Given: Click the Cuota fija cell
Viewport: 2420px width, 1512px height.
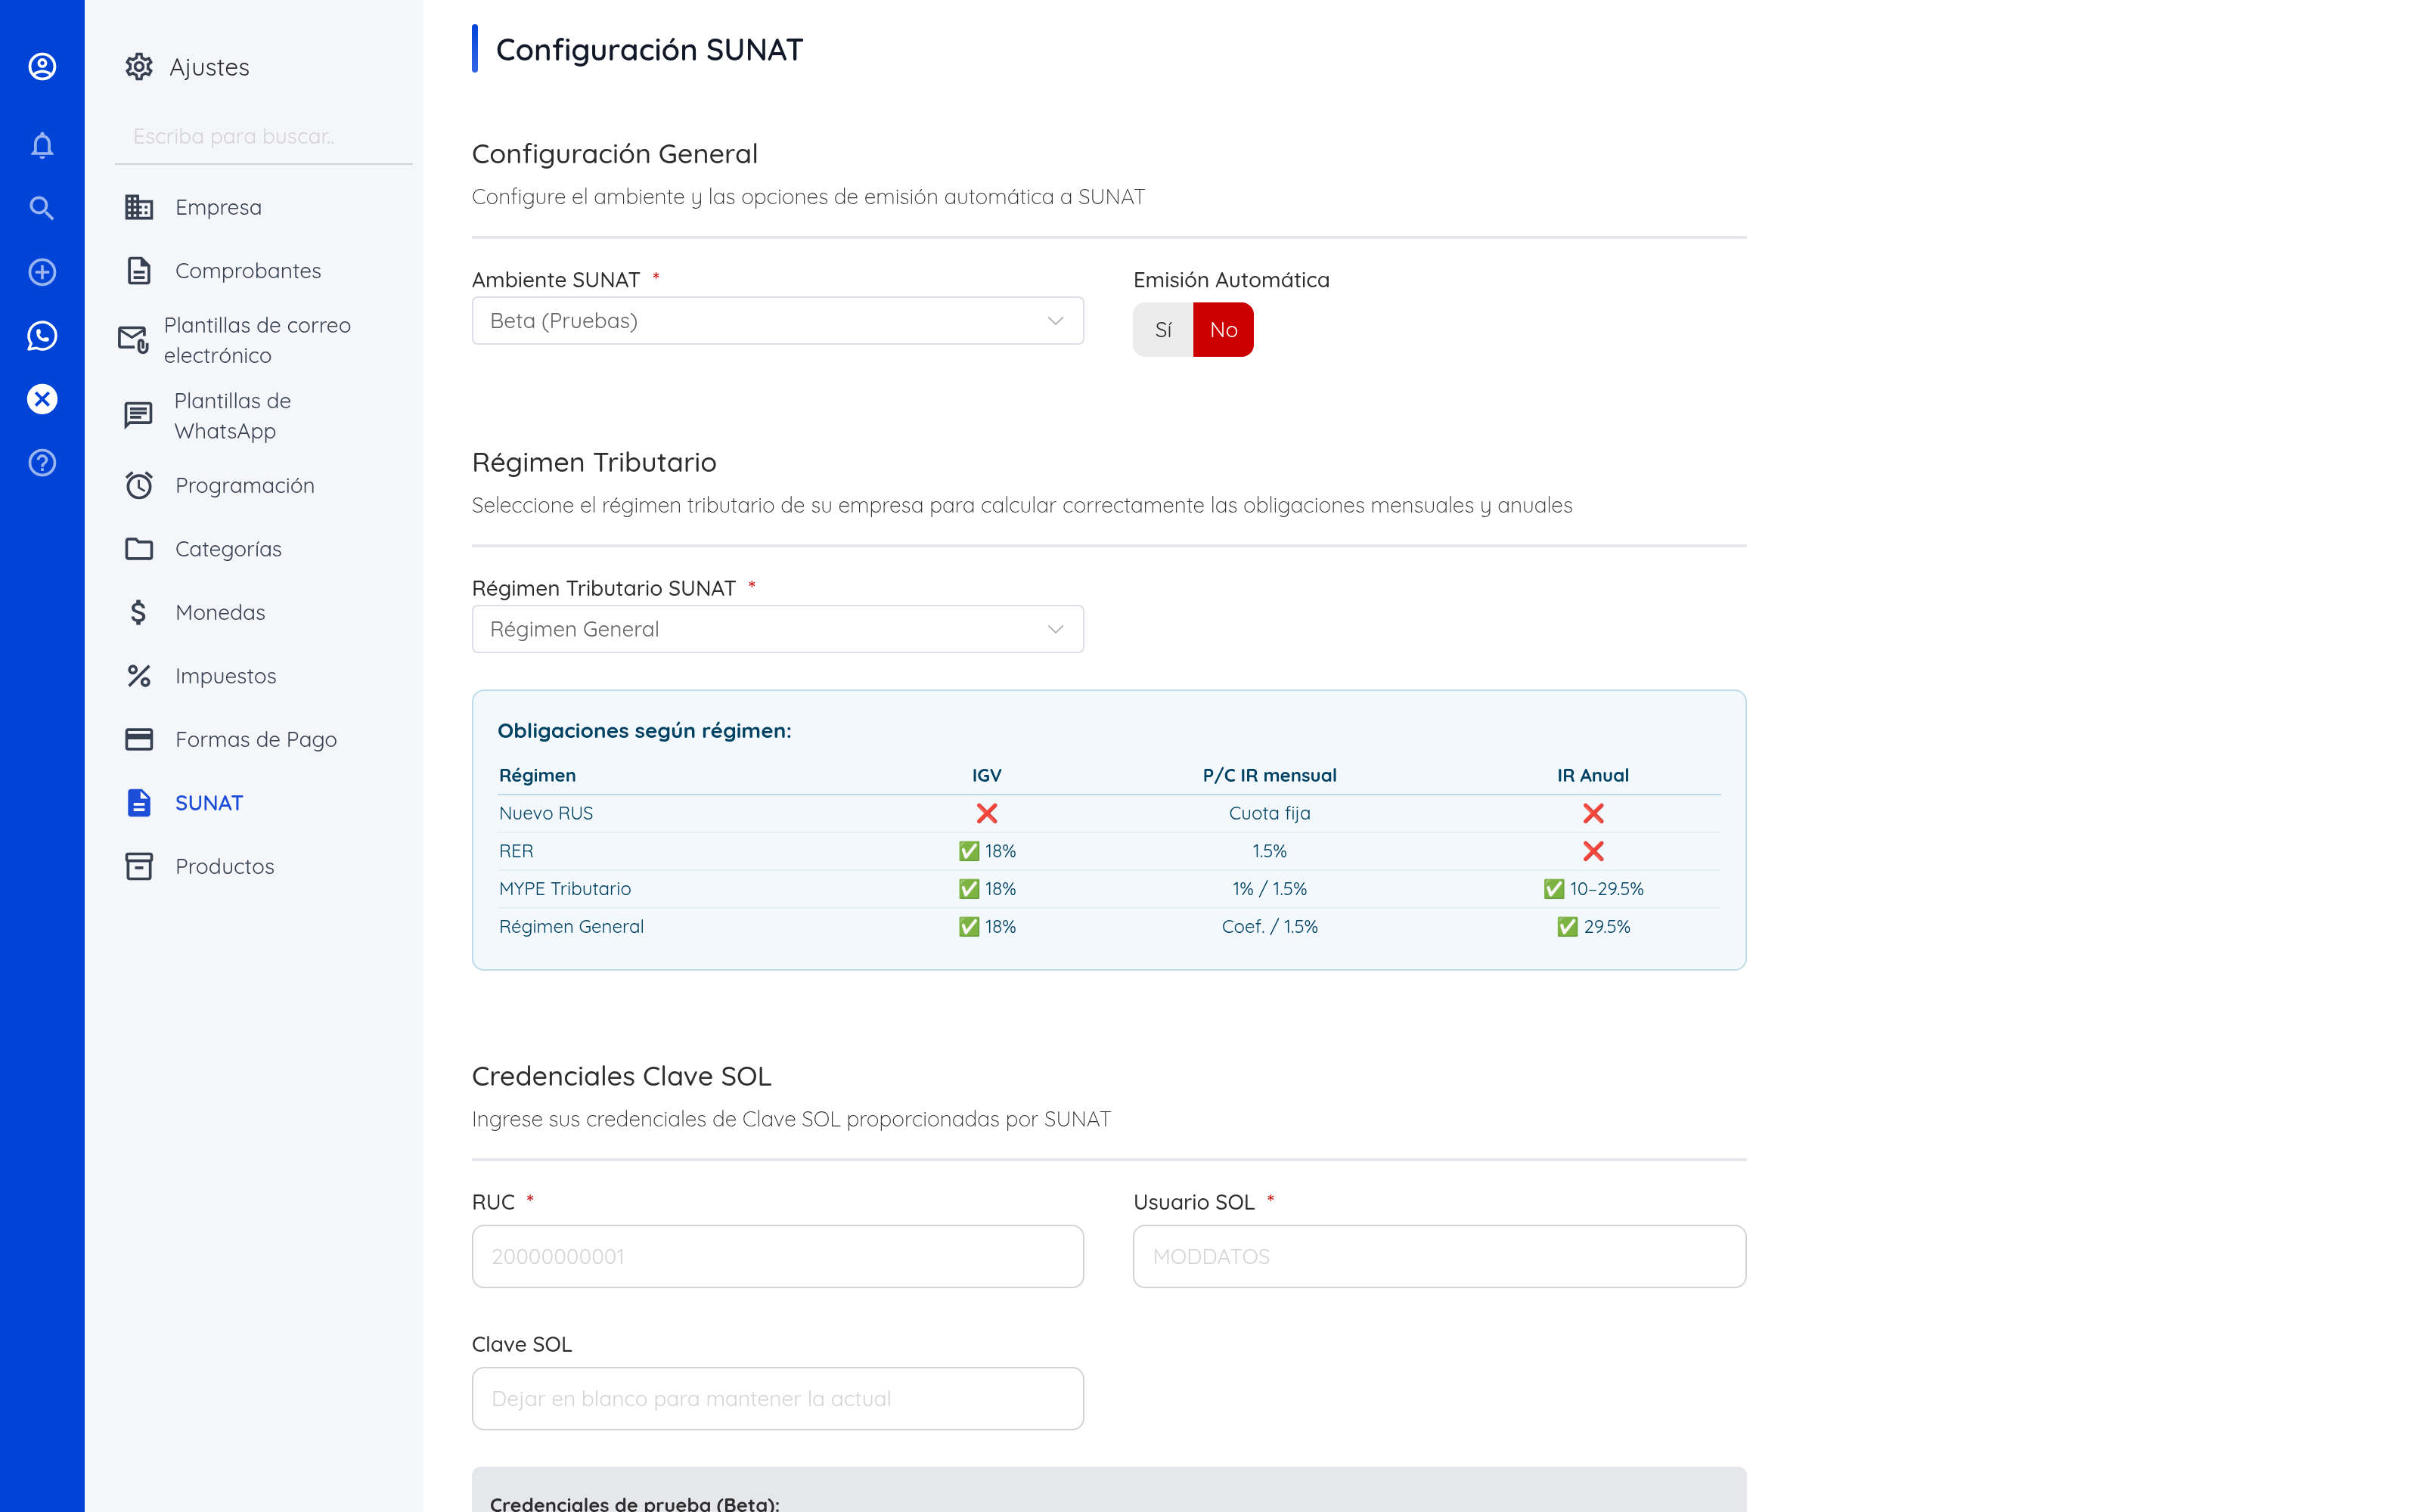Looking at the screenshot, I should pyautogui.click(x=1269, y=813).
